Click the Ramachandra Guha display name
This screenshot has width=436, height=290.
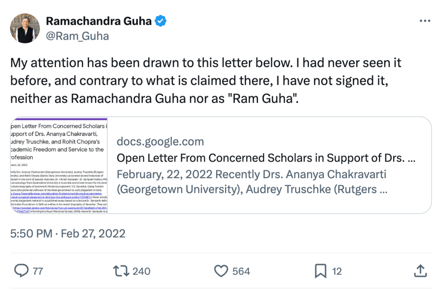tap(98, 20)
